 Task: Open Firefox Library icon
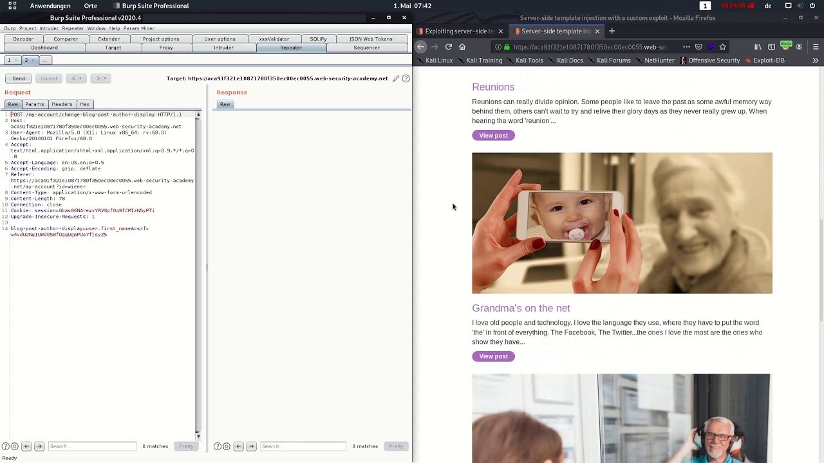(758, 47)
